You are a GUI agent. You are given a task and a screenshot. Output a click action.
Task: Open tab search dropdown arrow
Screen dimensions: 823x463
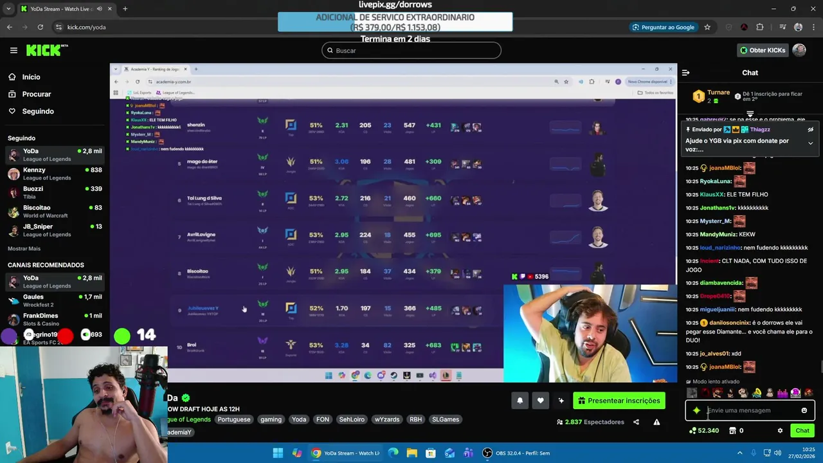point(7,9)
